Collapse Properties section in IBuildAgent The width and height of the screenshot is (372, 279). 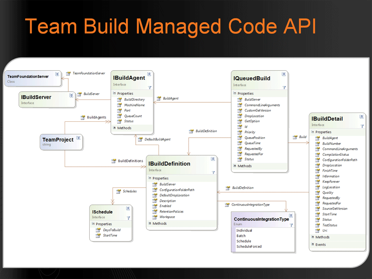114,93
